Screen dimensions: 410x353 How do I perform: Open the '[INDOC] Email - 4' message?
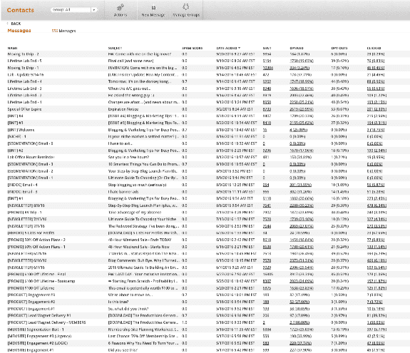pyautogui.click(x=23, y=185)
